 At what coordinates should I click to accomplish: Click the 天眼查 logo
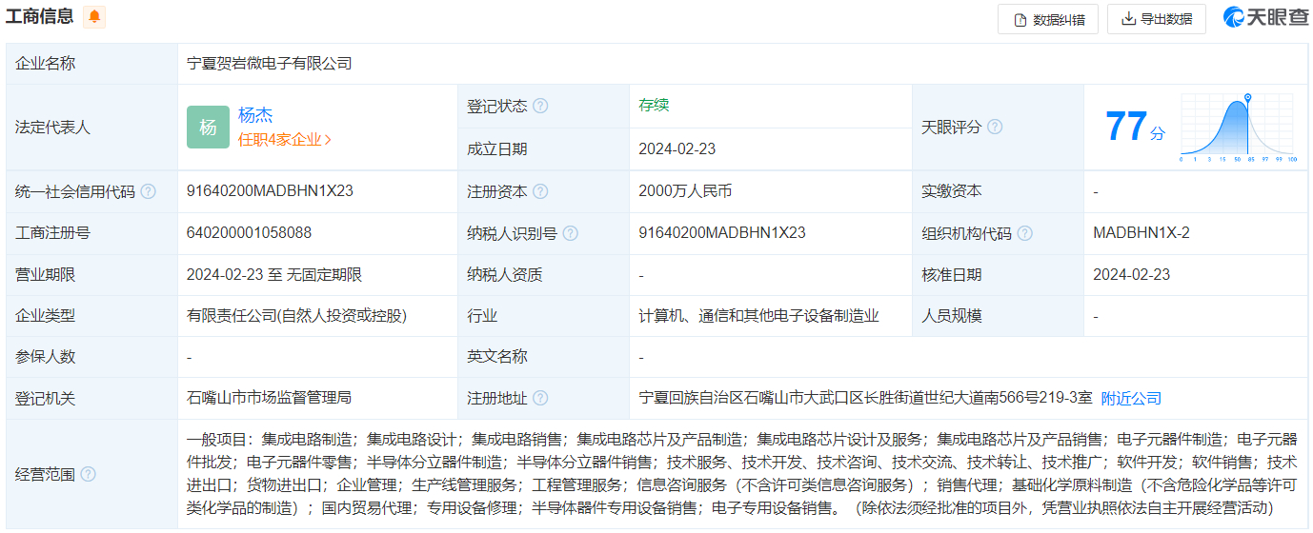(x=1265, y=18)
